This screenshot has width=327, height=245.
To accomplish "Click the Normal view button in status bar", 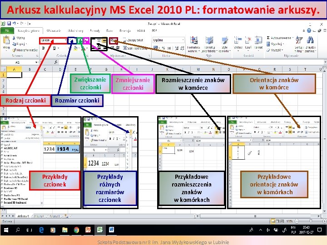I will click(272, 221).
